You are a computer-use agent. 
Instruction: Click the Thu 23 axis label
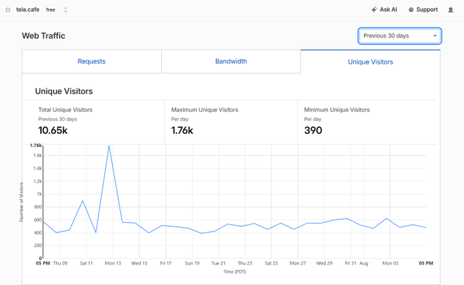pos(245,263)
